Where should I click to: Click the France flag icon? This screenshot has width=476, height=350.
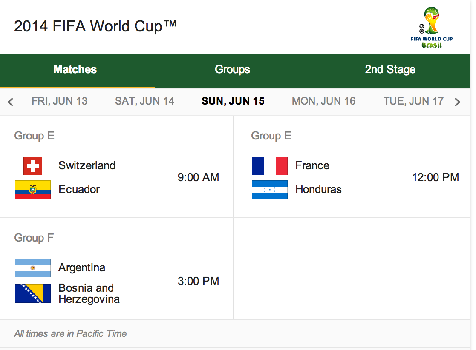pos(270,166)
